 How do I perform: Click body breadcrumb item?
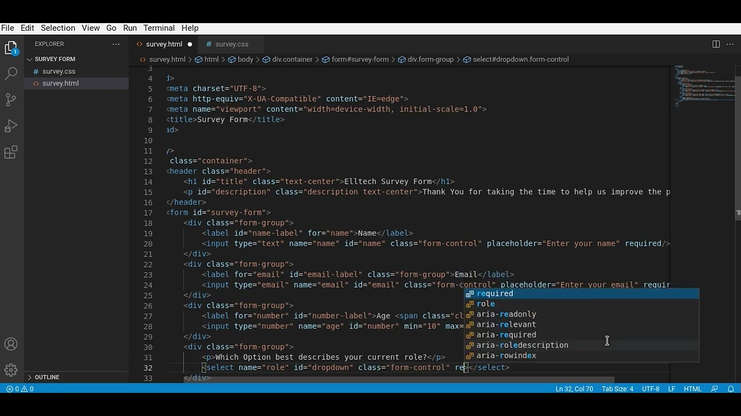tap(240, 60)
